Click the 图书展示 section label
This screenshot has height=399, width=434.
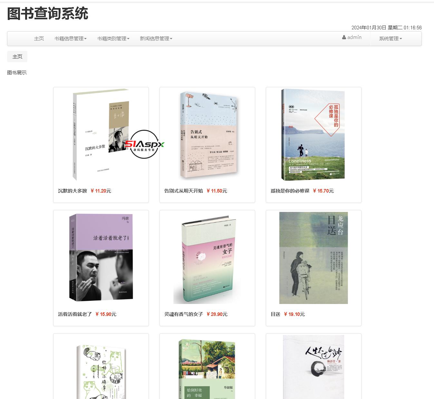coord(17,73)
